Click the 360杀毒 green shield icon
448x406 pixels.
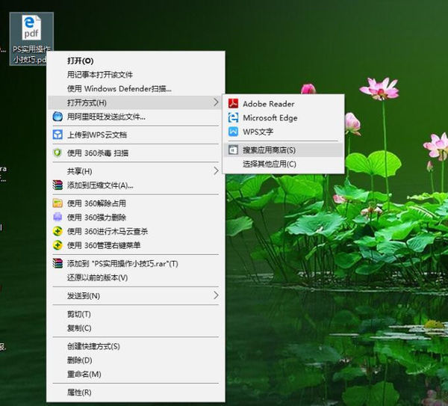(x=57, y=153)
